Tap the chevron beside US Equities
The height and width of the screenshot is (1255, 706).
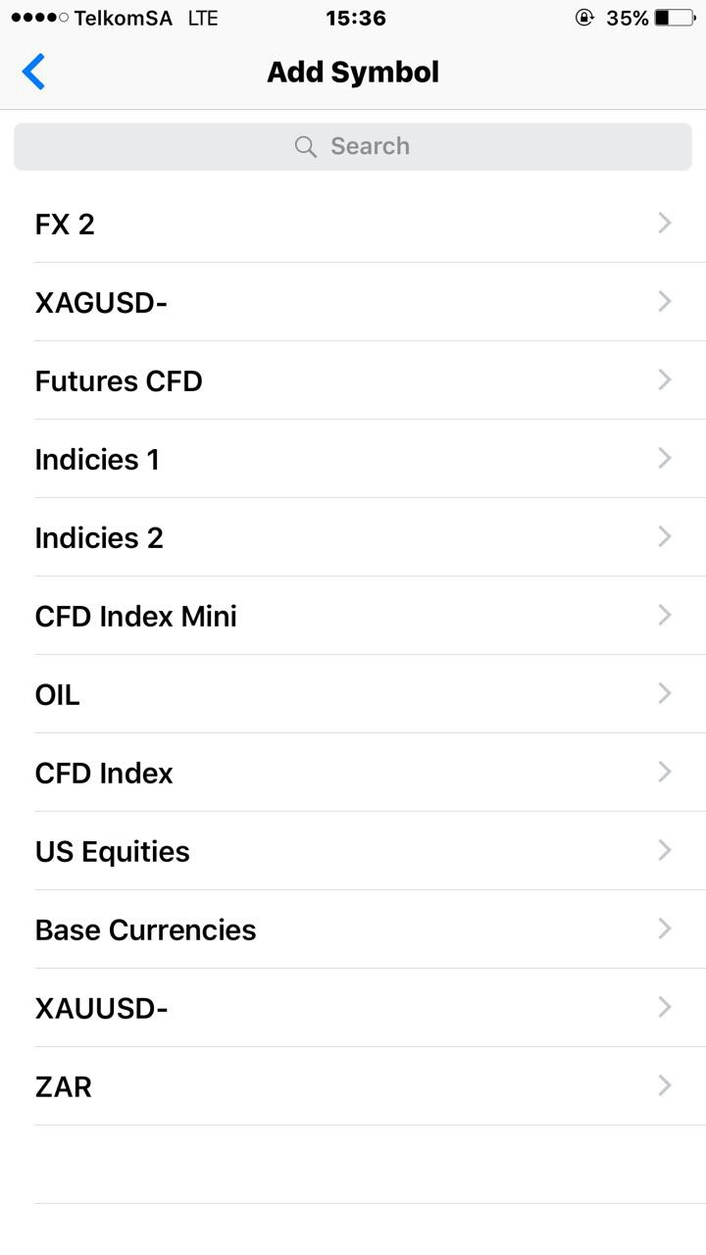pyautogui.click(x=665, y=851)
